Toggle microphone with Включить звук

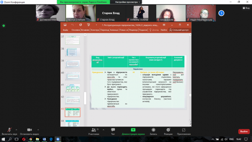(x=9, y=131)
